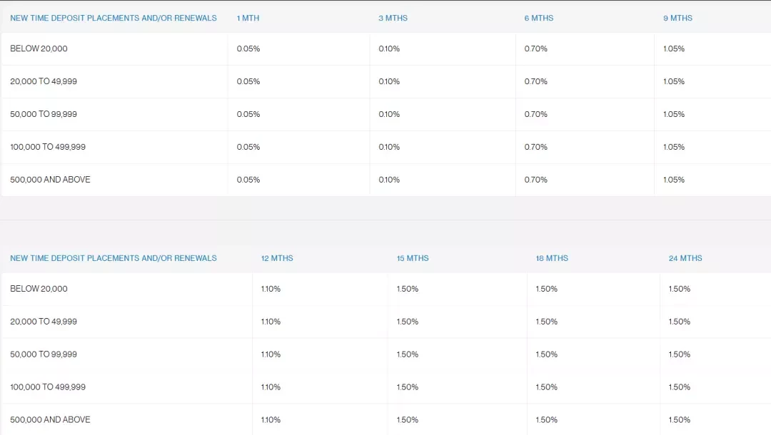
Task: Select the 6 MTHS column header
Action: pyautogui.click(x=539, y=18)
